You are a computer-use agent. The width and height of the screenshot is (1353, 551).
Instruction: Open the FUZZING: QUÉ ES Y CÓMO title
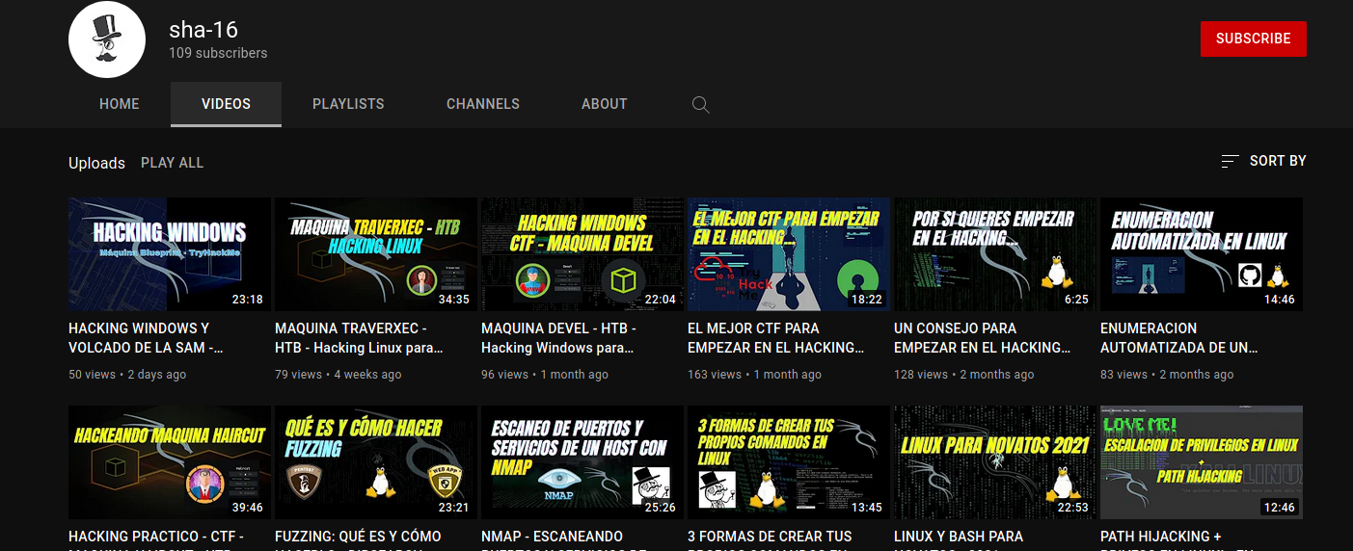358,538
